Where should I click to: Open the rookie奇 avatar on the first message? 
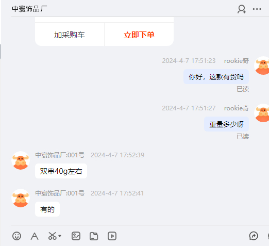tap(262, 65)
